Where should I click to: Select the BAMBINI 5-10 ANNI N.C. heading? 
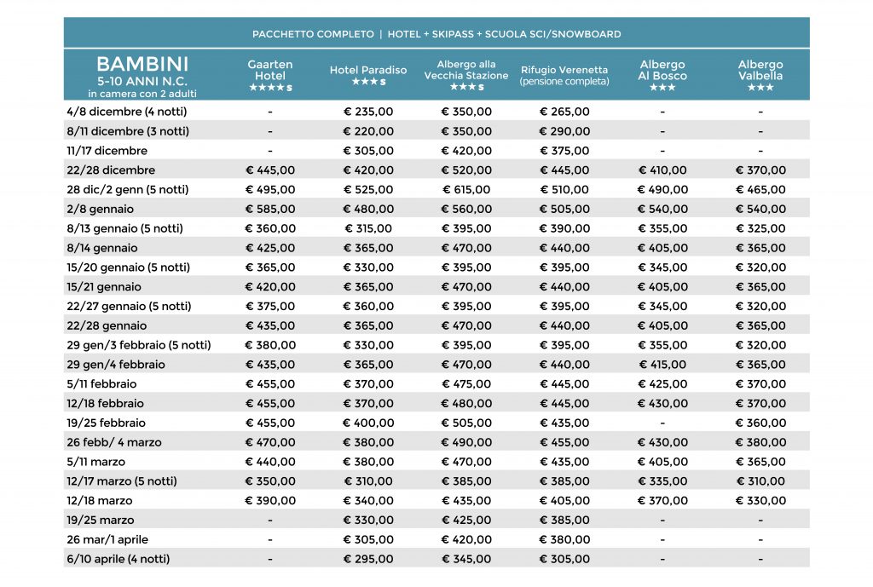142,72
